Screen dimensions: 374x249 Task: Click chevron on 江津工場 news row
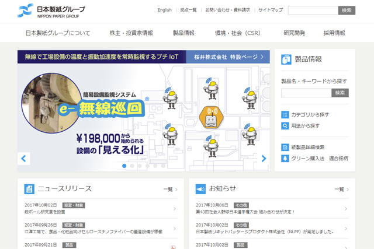coord(175,229)
